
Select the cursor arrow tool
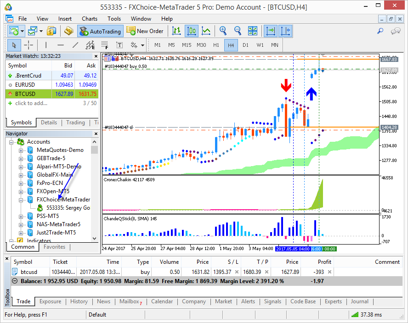click(14, 45)
